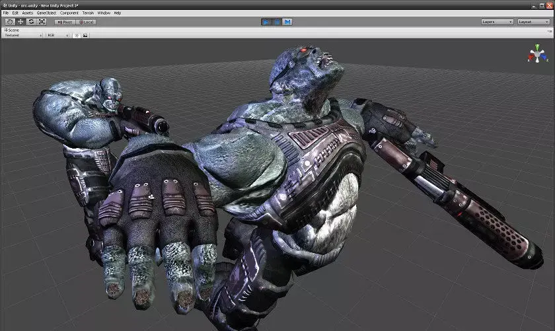Start Play mode with the play button
555x331 pixels.
266,22
